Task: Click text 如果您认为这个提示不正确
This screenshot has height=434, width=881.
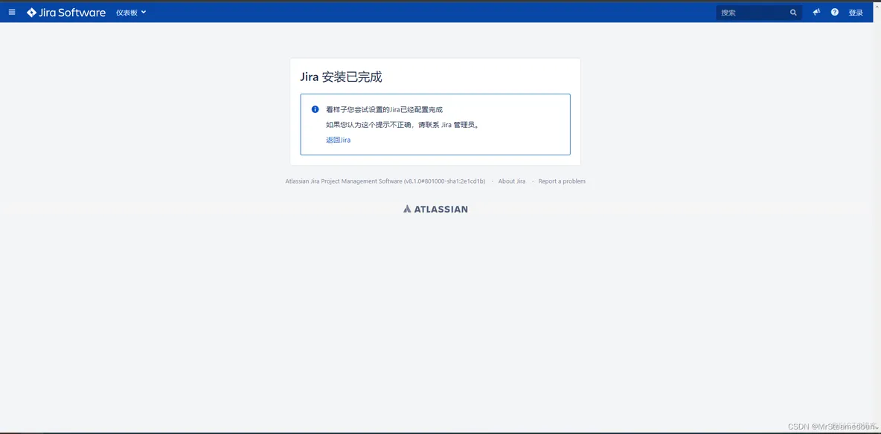Action: click(369, 125)
